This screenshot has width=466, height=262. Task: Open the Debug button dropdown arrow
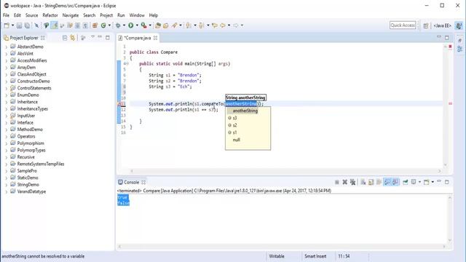[124, 25]
